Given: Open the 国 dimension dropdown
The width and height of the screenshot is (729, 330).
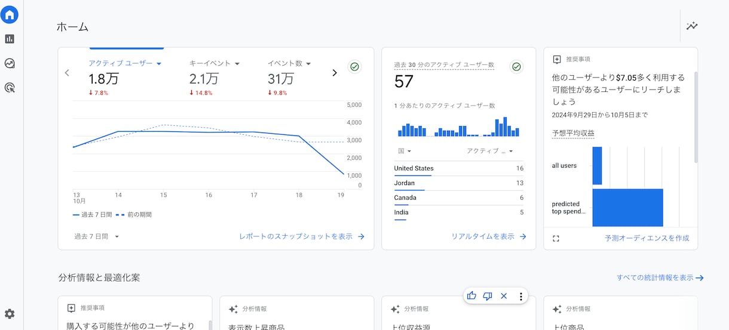Looking at the screenshot, I should coord(405,151).
